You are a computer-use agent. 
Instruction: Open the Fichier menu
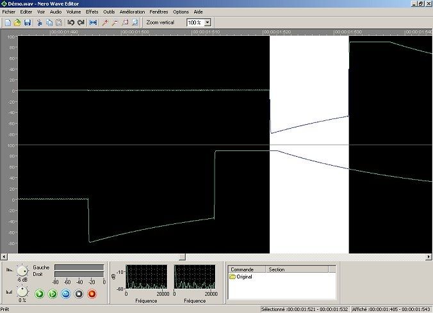(9, 12)
